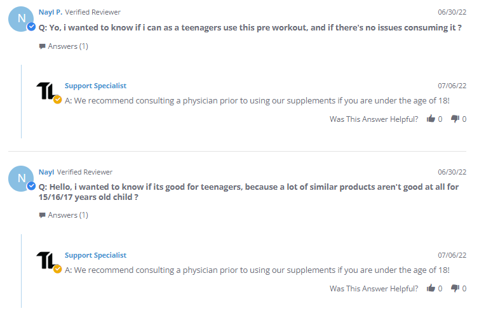The height and width of the screenshot is (311, 479).
Task: Click verified badge on second Nayl avatar
Action: click(x=31, y=186)
